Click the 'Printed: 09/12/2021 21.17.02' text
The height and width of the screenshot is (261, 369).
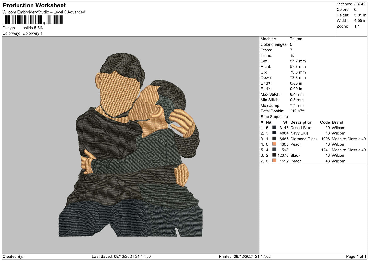click(245, 257)
